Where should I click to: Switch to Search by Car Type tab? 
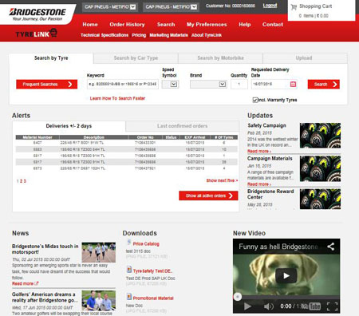tap(136, 58)
